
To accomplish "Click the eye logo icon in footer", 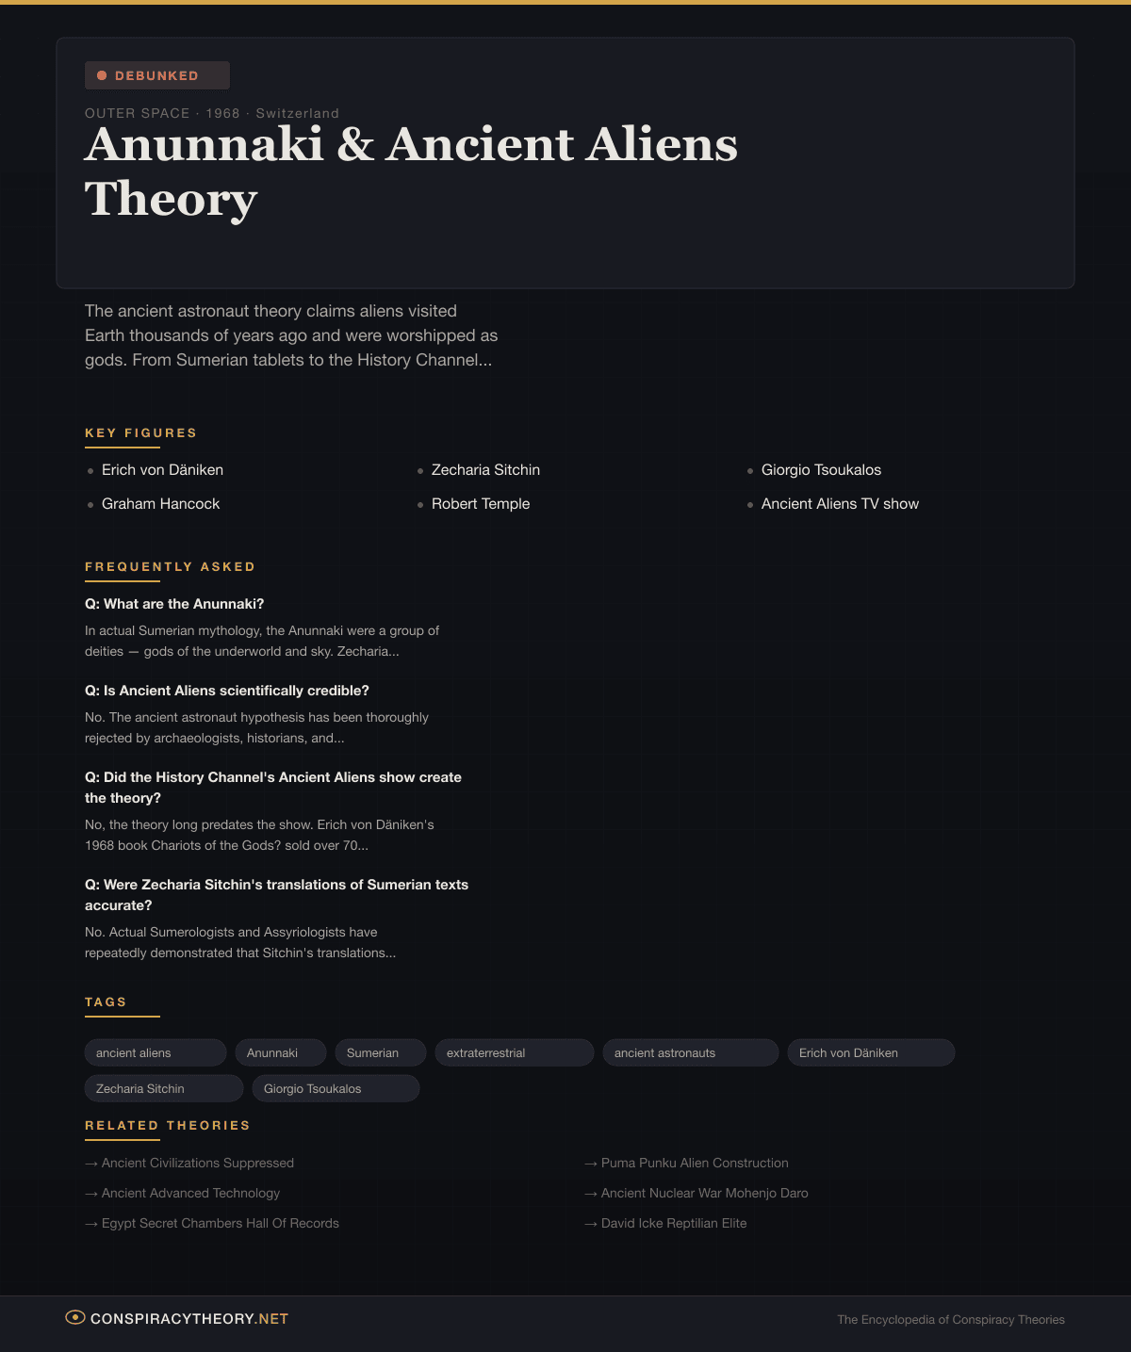I will click(74, 1317).
